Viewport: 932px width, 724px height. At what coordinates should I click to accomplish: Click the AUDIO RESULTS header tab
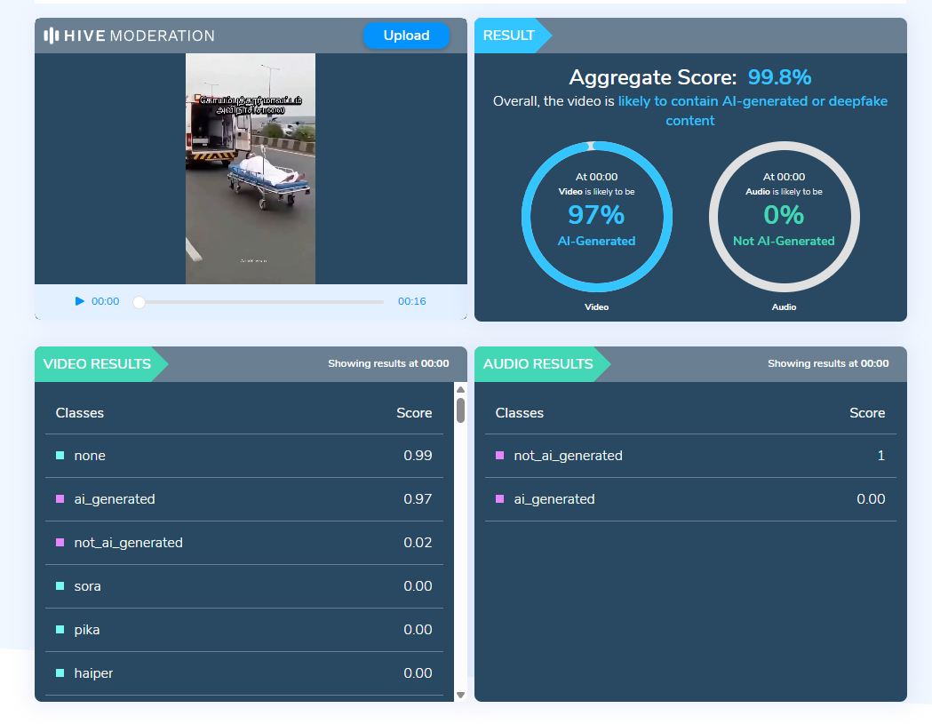pyautogui.click(x=538, y=364)
